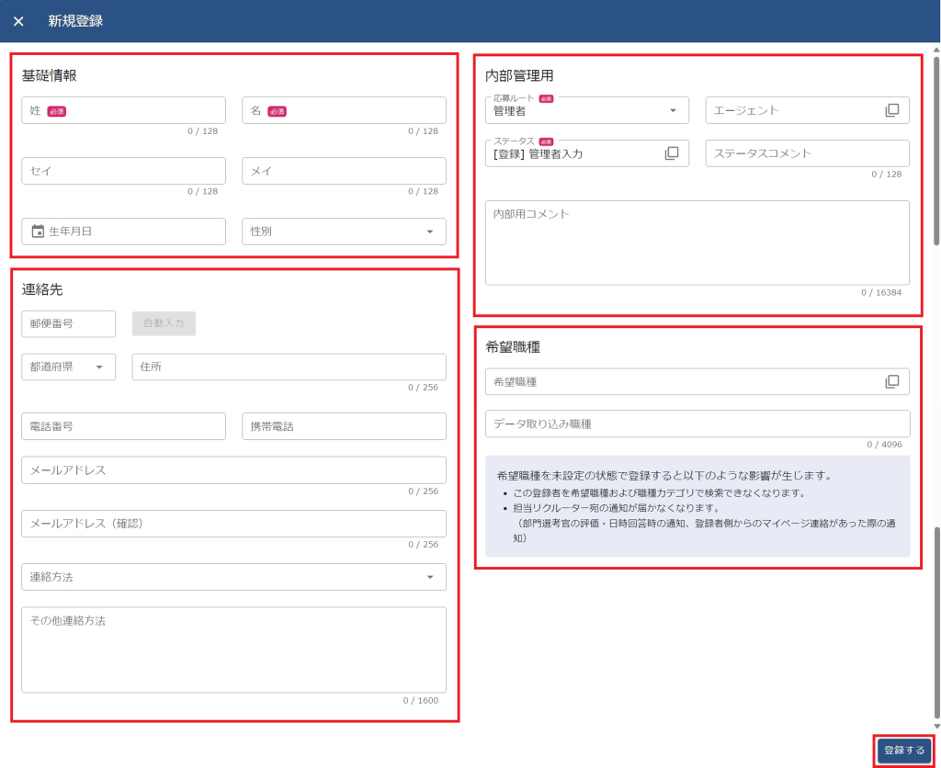The height and width of the screenshot is (768, 941).
Task: Select the セイ furigana input field
Action: pos(123,171)
